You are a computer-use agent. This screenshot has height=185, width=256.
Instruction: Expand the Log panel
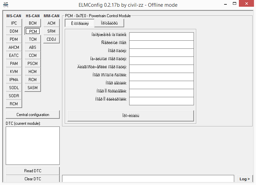click(x=244, y=179)
